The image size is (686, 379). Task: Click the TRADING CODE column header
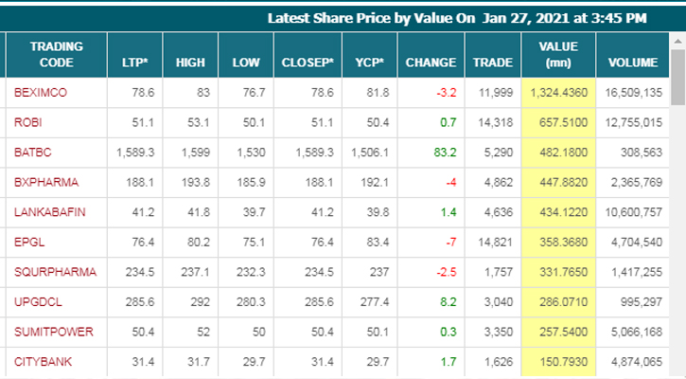point(56,54)
